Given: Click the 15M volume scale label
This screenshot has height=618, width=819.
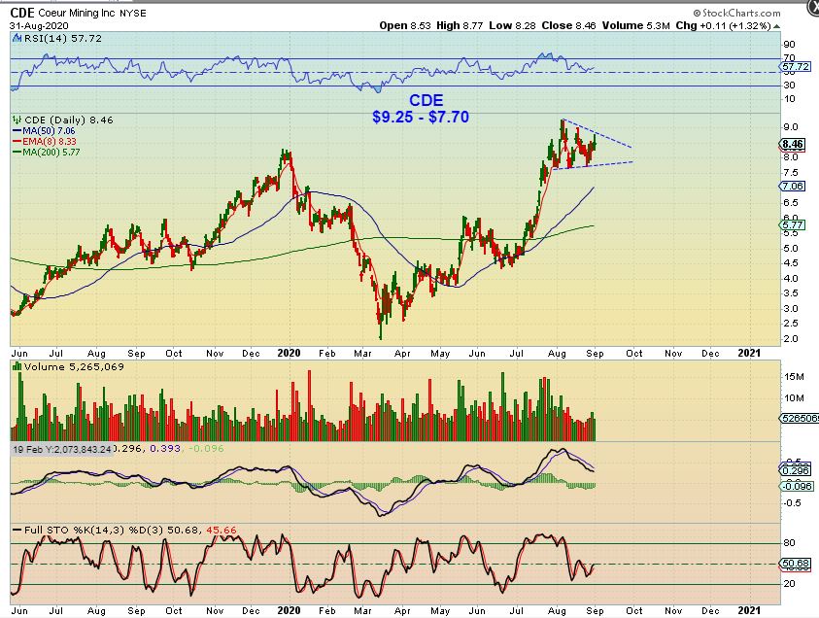Looking at the screenshot, I should pyautogui.click(x=794, y=377).
